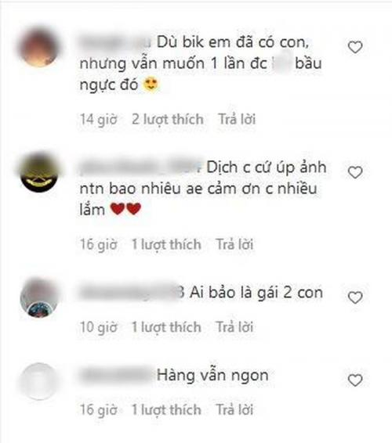The width and height of the screenshot is (392, 443).
Task: View '1 lượt thích' on the 10 giờ comment
Action: 166,327
